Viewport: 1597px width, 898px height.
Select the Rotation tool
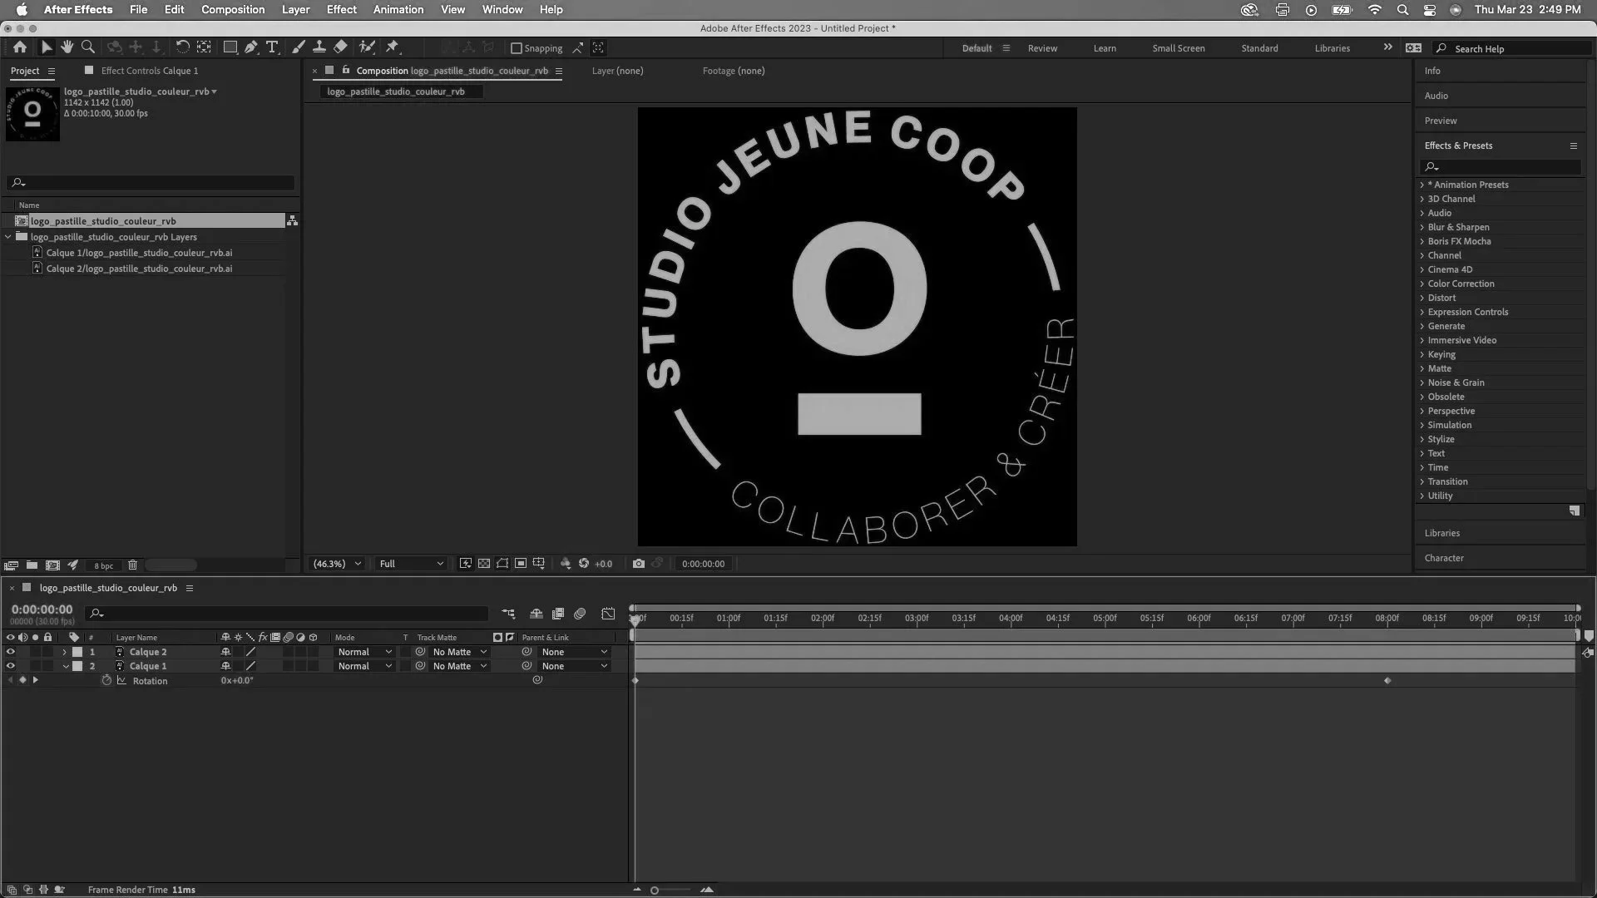(x=182, y=47)
